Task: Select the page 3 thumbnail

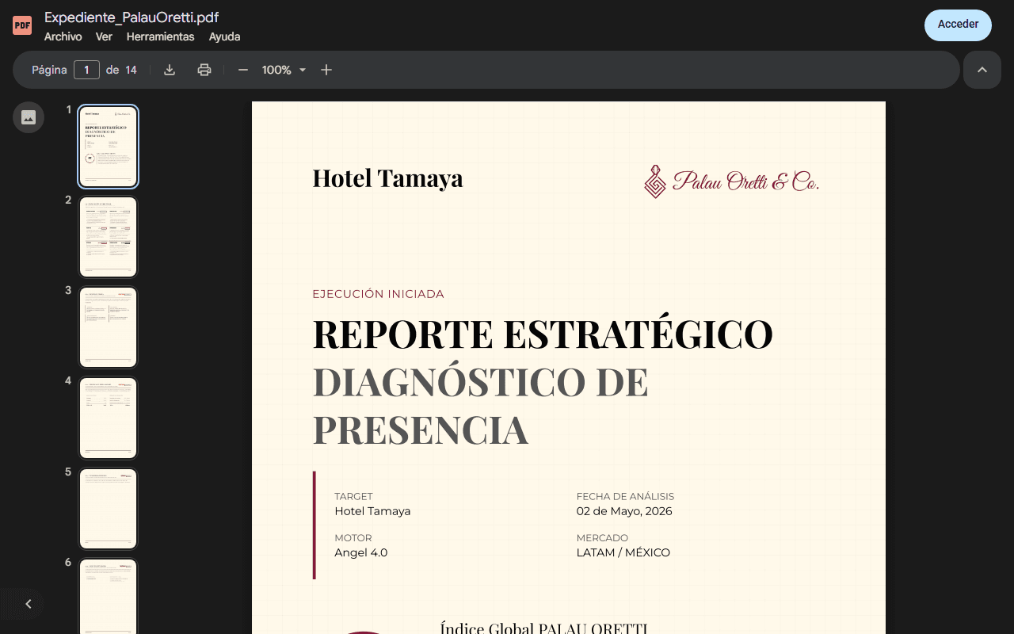Action: tap(109, 327)
